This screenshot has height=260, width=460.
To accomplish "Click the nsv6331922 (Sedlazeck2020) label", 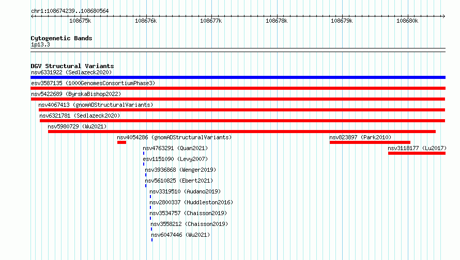I will point(71,72).
